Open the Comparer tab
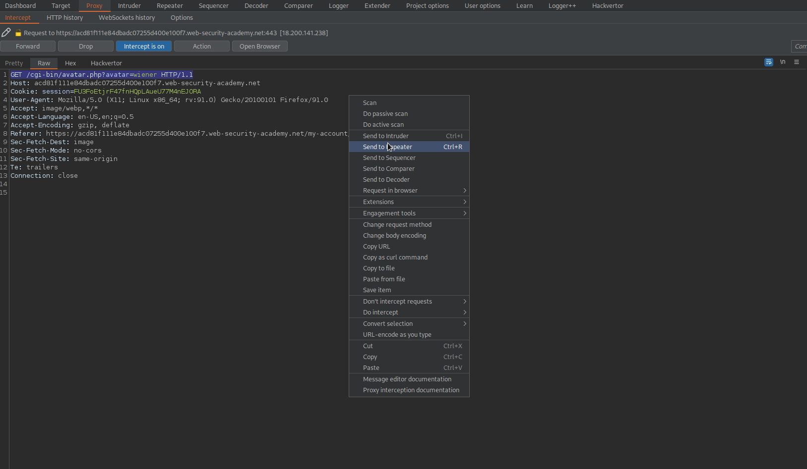 coord(299,5)
